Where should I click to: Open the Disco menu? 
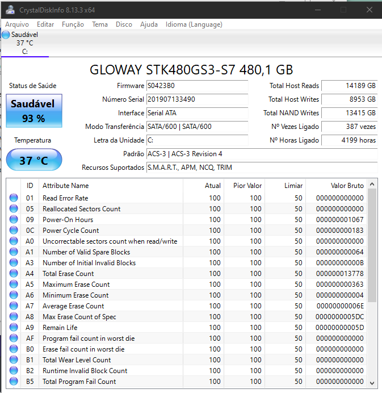coord(124,24)
